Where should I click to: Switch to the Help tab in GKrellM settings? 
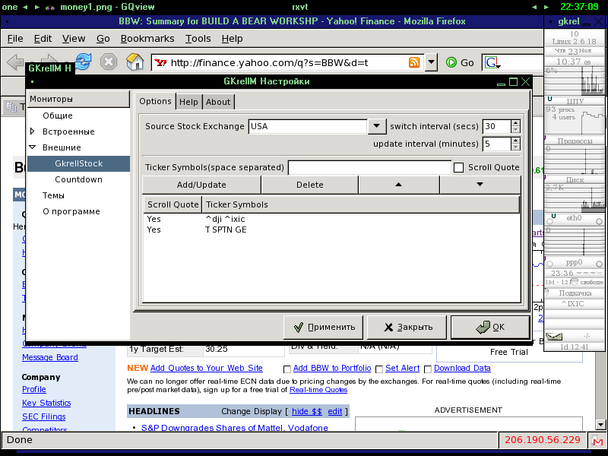188,102
